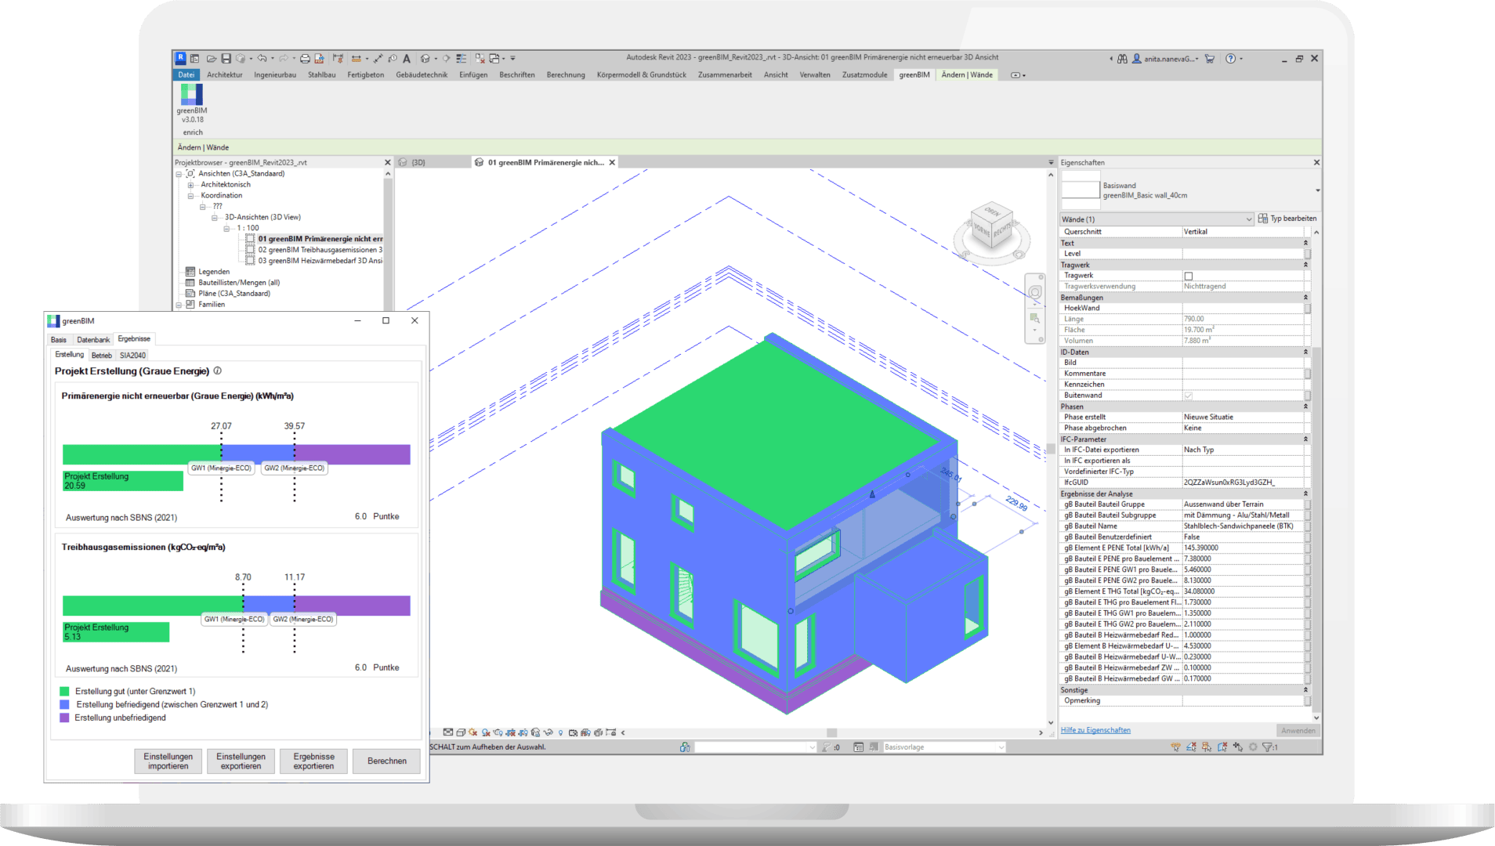Click the Kommentare input field in properties
Screen dimensions: 1495x846
[x=1243, y=374]
